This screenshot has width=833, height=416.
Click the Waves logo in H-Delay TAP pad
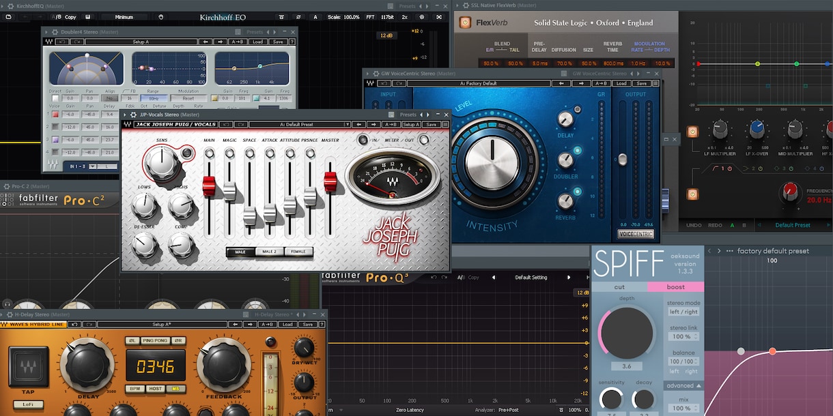[x=28, y=366]
